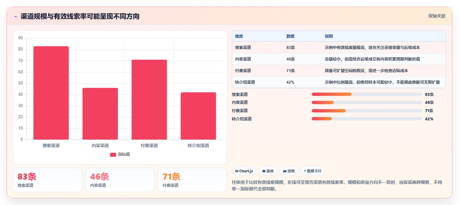
Task: Click the red 指标值 legend swatch
Action: (113, 154)
